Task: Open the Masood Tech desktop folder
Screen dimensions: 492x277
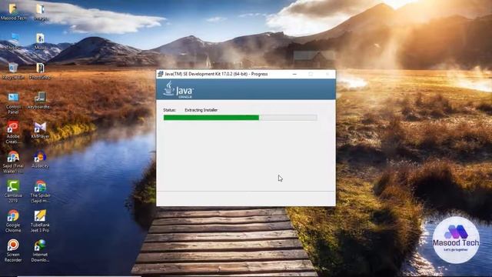Action: click(x=13, y=12)
